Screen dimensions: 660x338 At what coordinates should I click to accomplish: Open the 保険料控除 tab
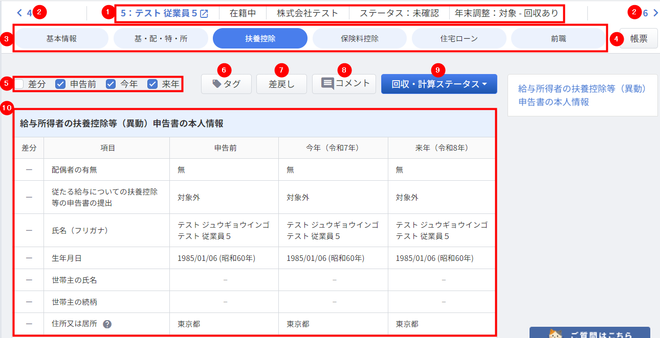click(x=359, y=38)
